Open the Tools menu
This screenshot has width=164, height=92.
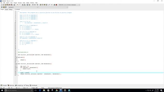pos(24,3)
